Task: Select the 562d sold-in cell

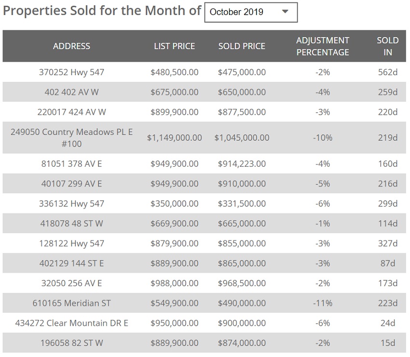Action: [x=387, y=72]
